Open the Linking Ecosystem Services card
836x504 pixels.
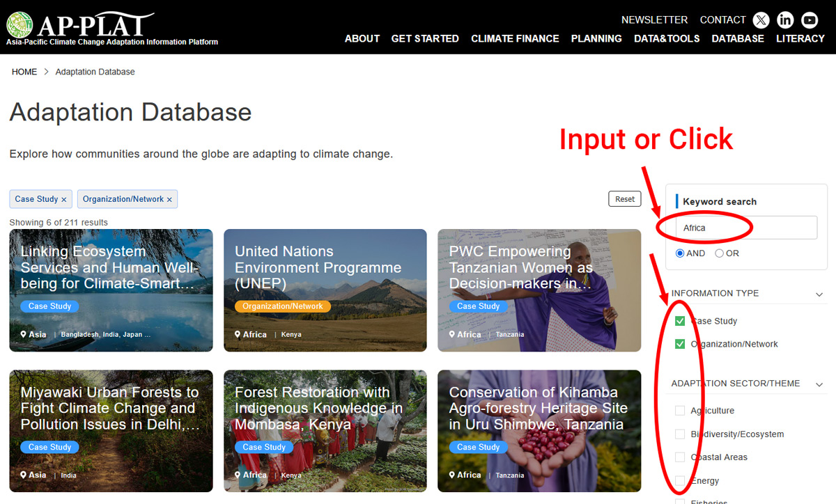tap(111, 290)
